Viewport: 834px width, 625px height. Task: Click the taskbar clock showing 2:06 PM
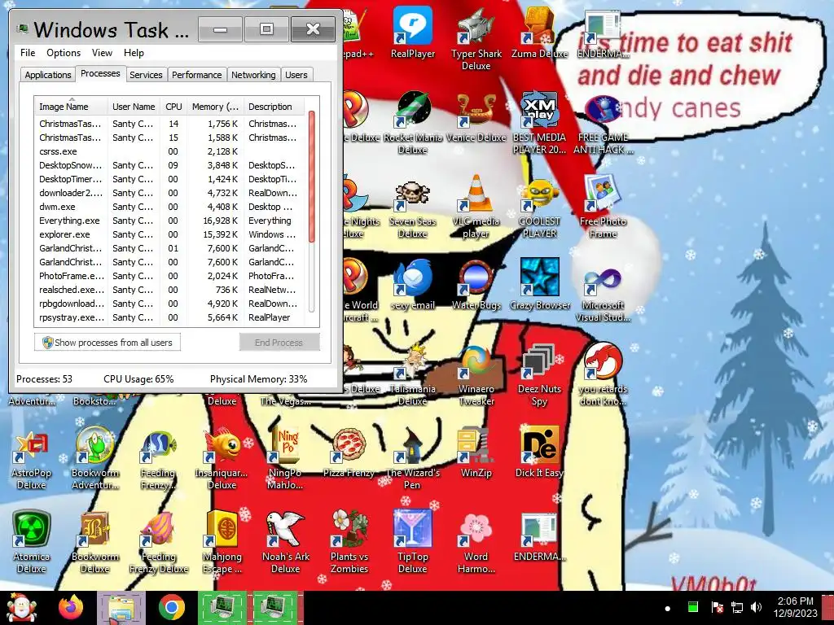pyautogui.click(x=796, y=607)
